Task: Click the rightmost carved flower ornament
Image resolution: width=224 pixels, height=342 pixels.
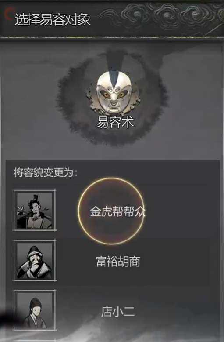Action: pyautogui.click(x=194, y=15)
